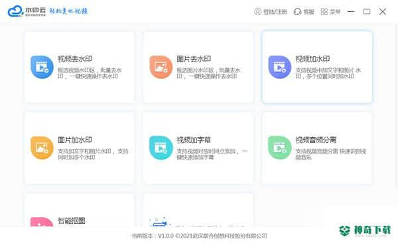Open 客服 support label
398x245 pixels.
click(x=308, y=12)
